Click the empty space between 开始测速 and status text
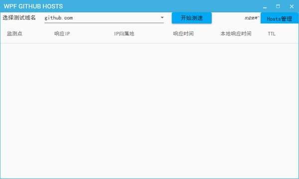The width and height of the screenshot is (299, 179). click(228, 18)
